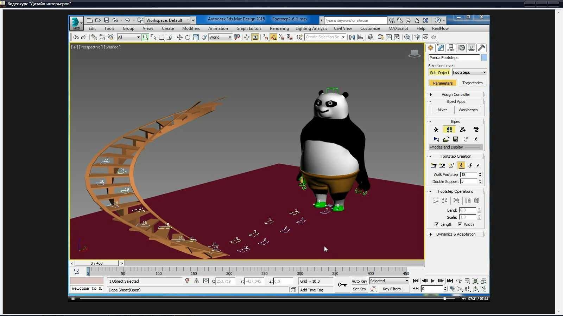Open the Rendering menu

coord(279,28)
